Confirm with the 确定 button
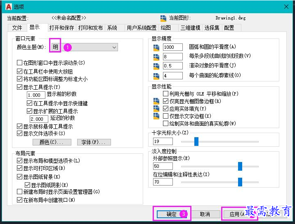 coord(171,214)
